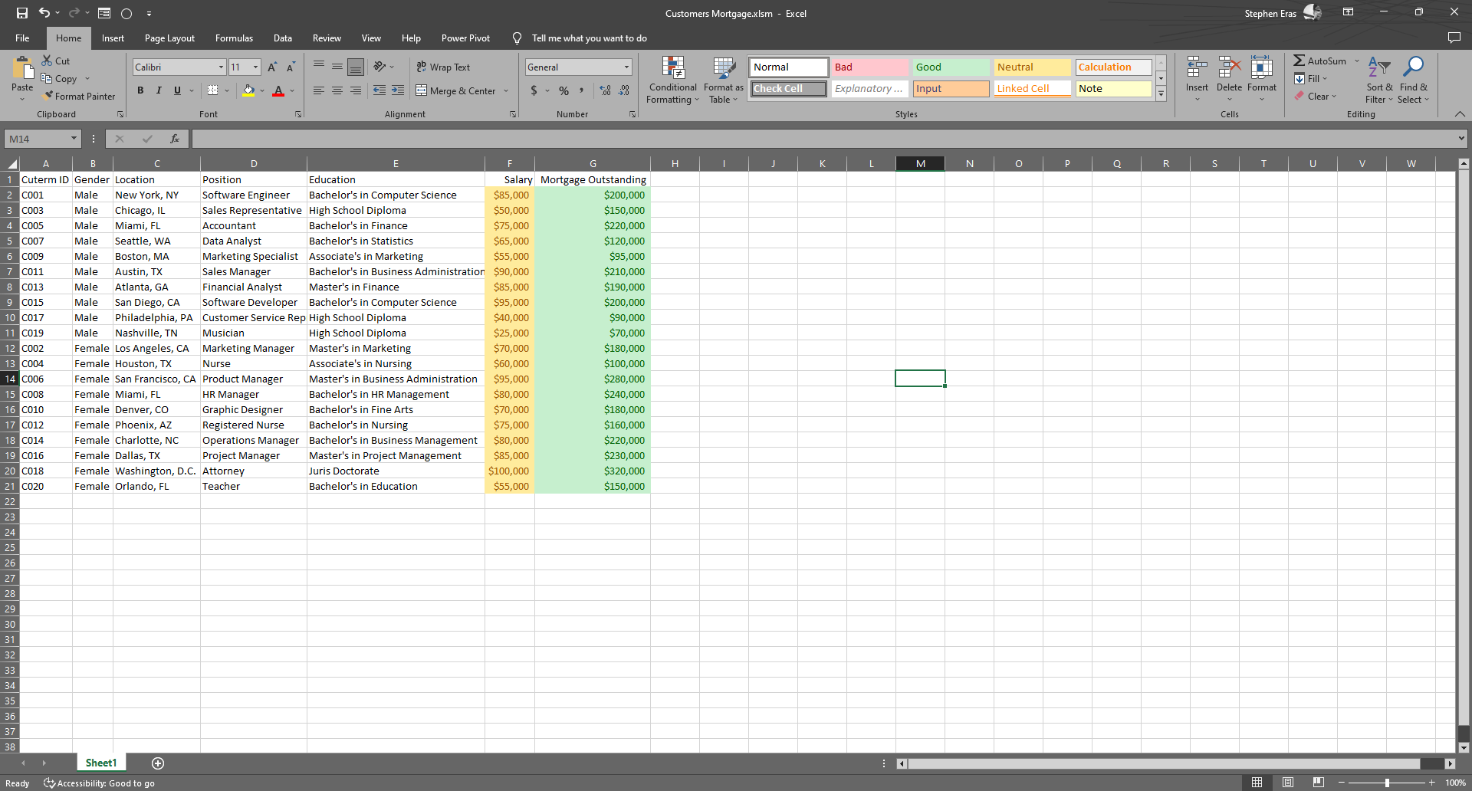1472x791 pixels.
Task: Increase font size with the large A
Action: tap(272, 67)
